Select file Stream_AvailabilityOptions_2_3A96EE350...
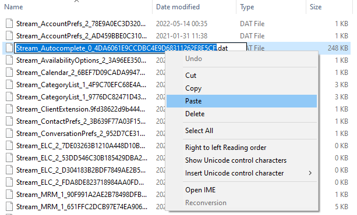357x215 pixels. point(82,60)
